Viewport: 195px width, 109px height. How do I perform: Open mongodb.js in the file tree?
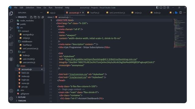28,35
